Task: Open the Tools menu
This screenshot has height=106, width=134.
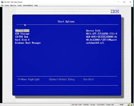Action: 20,5
